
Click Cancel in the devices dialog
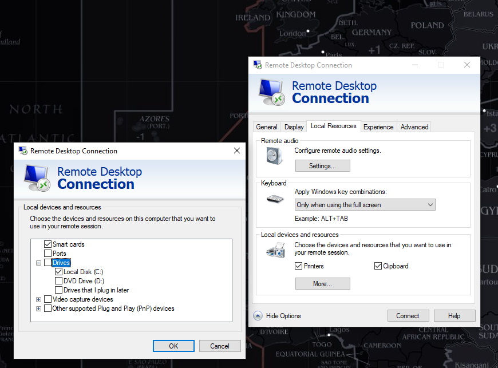pos(220,346)
